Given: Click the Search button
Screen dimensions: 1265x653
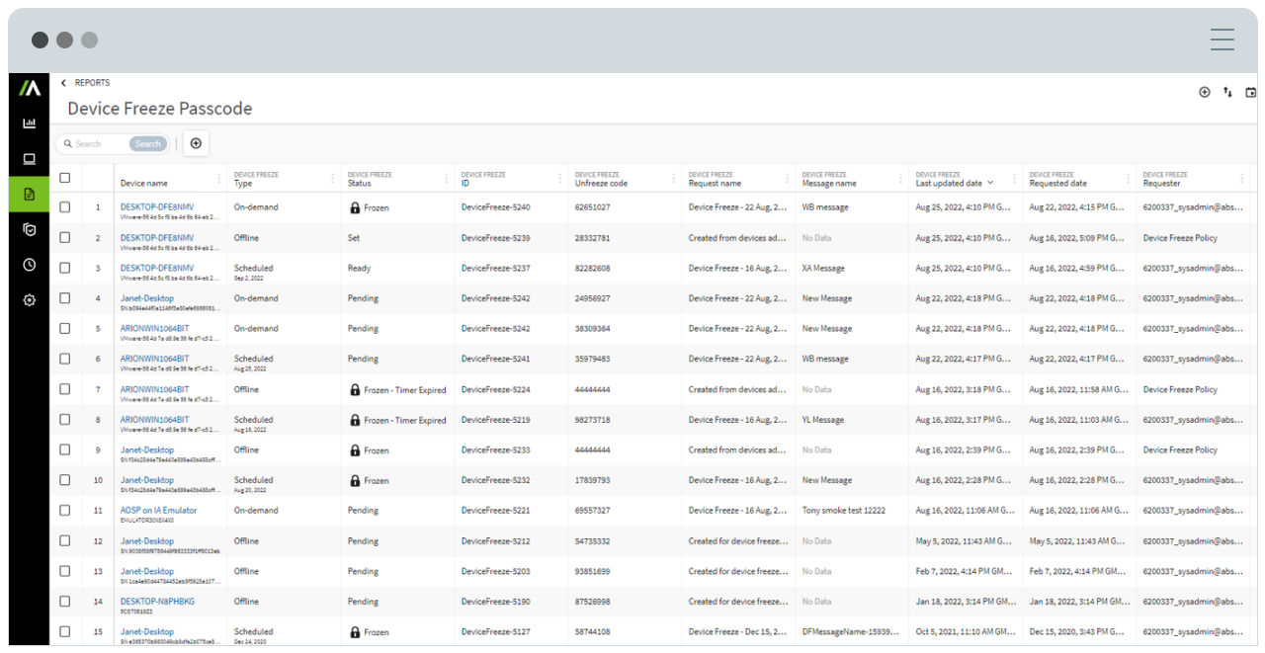Looking at the screenshot, I should tap(148, 144).
